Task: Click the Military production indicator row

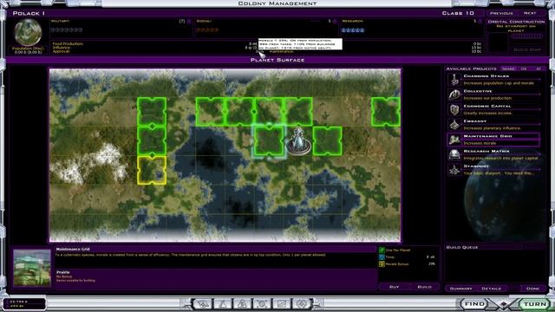Action: pos(67,30)
